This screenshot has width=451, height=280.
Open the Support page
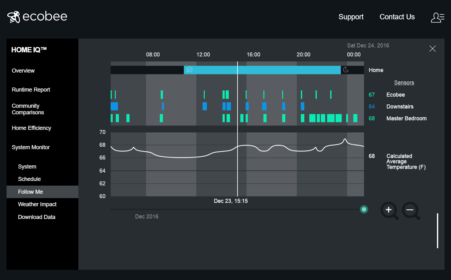click(351, 17)
